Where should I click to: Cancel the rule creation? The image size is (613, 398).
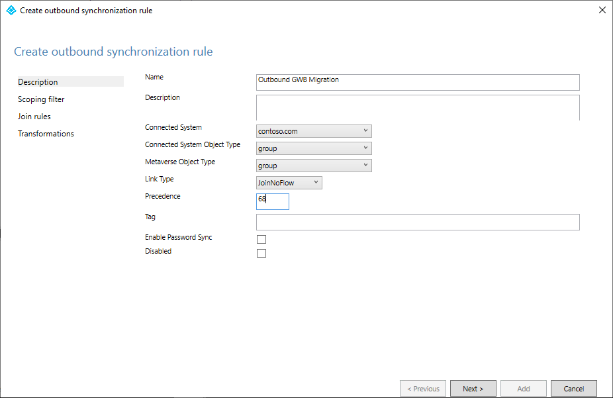(573, 389)
